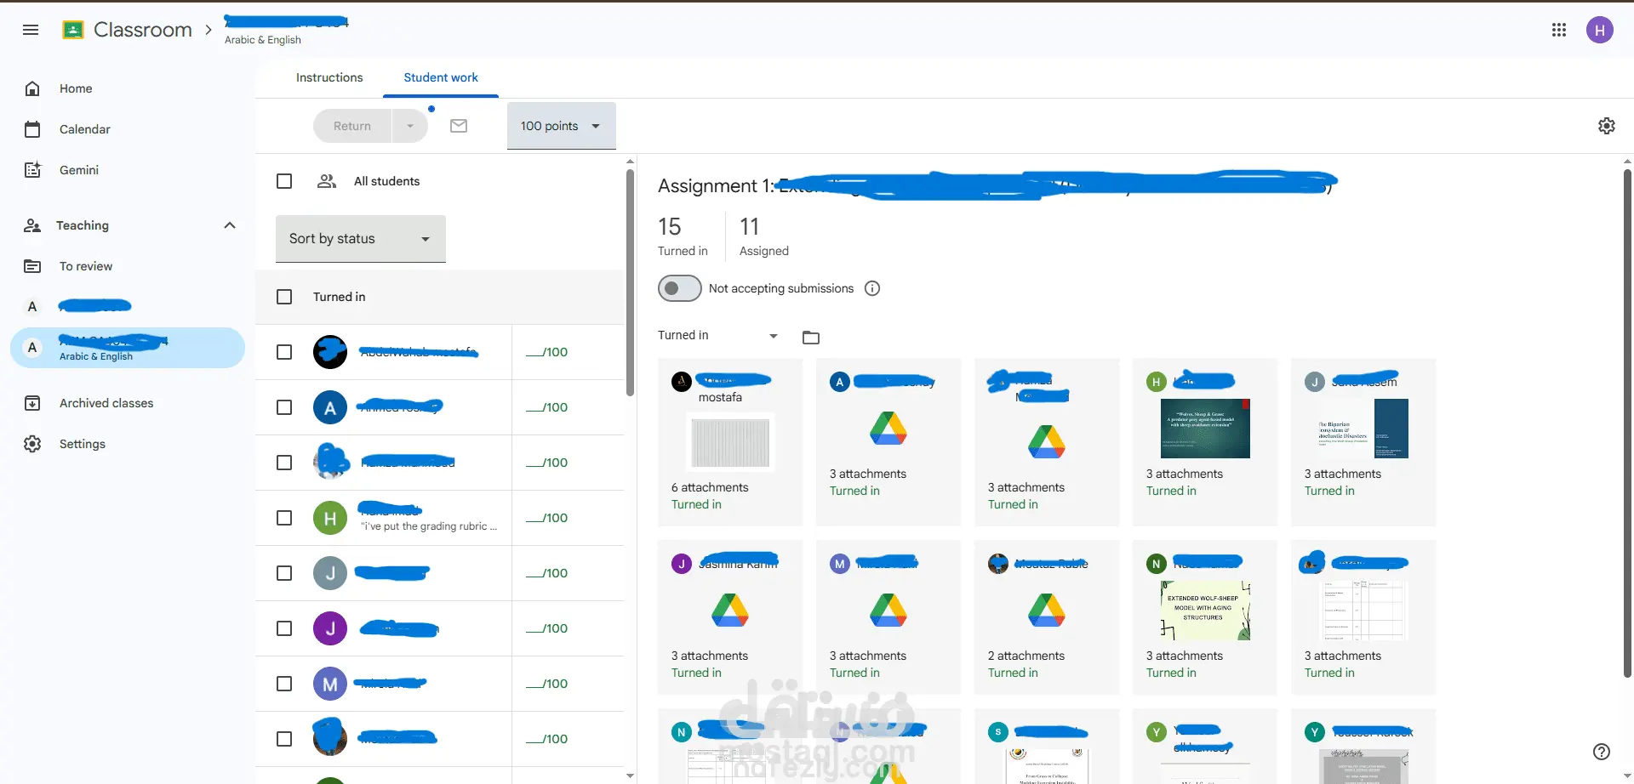This screenshot has height=784, width=1634.
Task: Click the Home sidebar icon
Action: [32, 88]
